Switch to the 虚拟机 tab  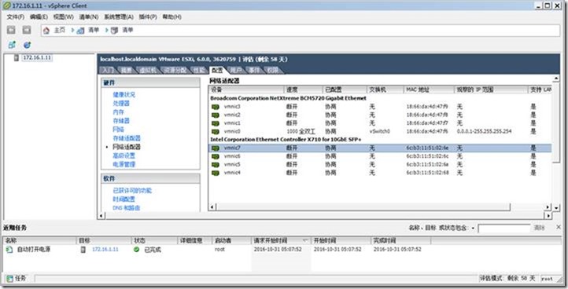click(x=148, y=70)
